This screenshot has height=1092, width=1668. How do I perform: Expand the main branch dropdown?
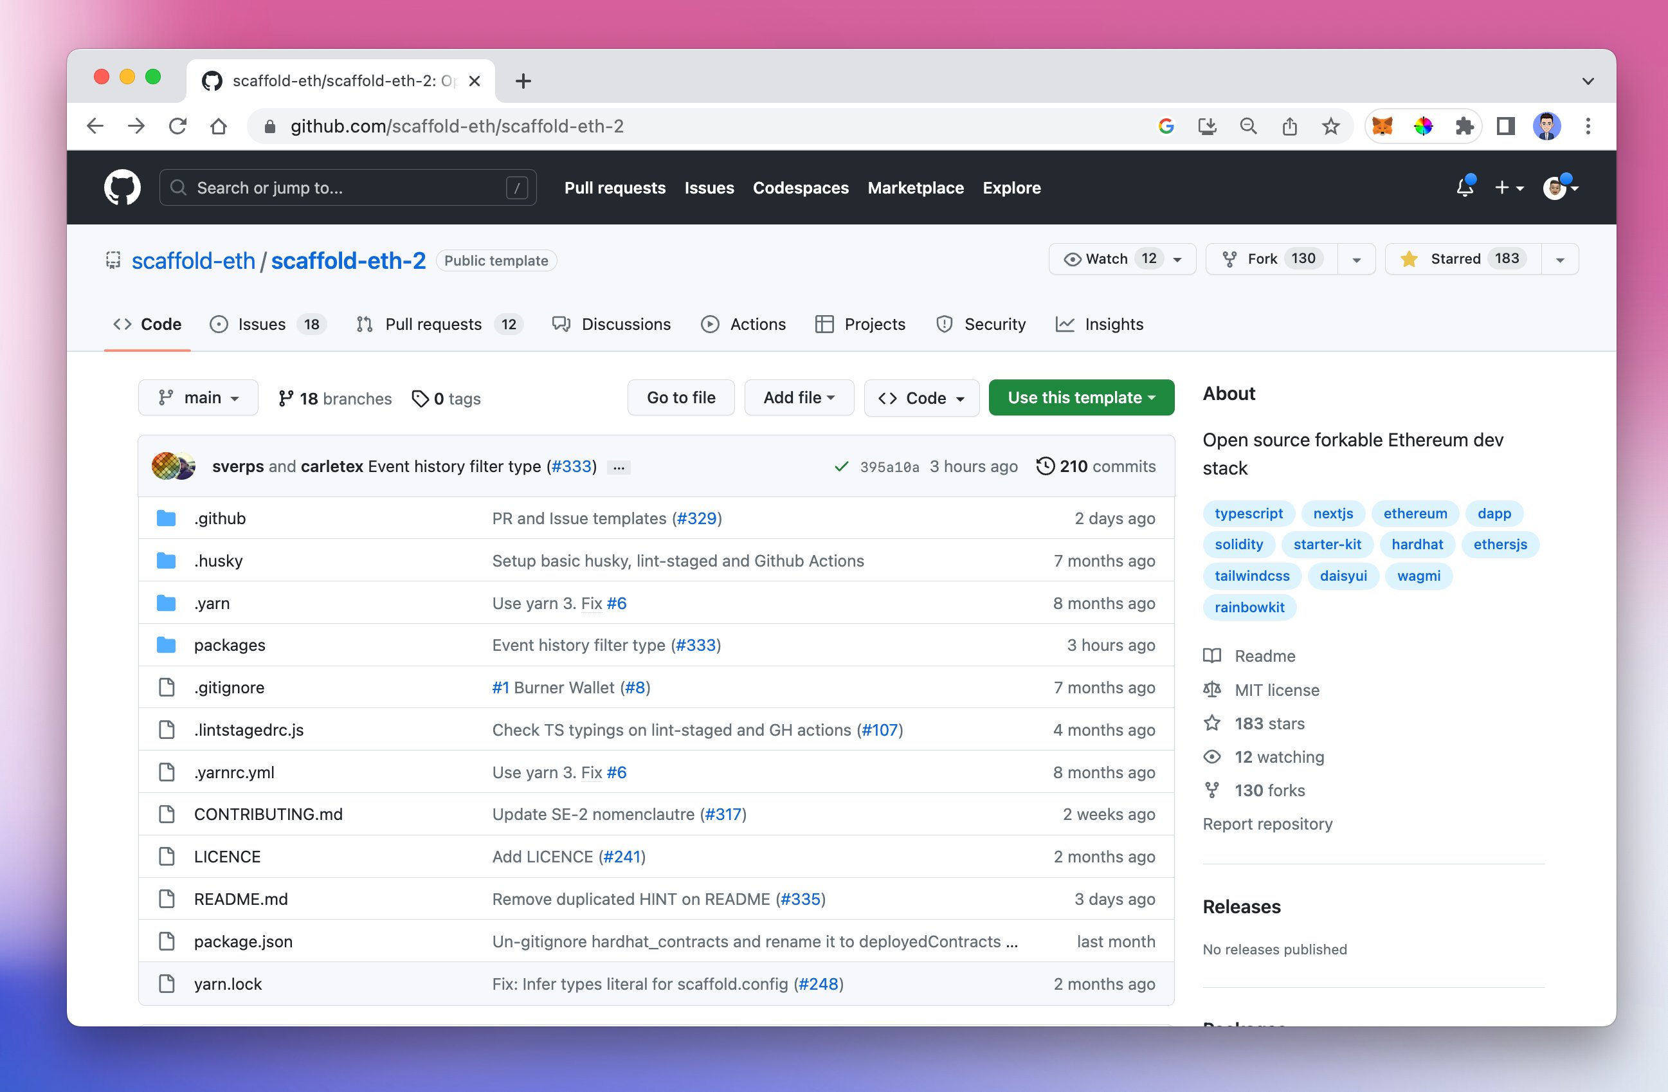[198, 397]
